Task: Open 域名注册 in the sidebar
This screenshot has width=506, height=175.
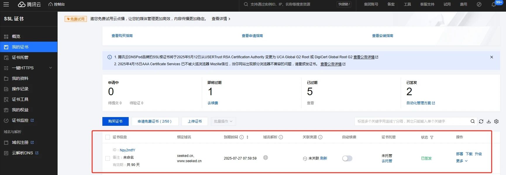Action: 29,142
